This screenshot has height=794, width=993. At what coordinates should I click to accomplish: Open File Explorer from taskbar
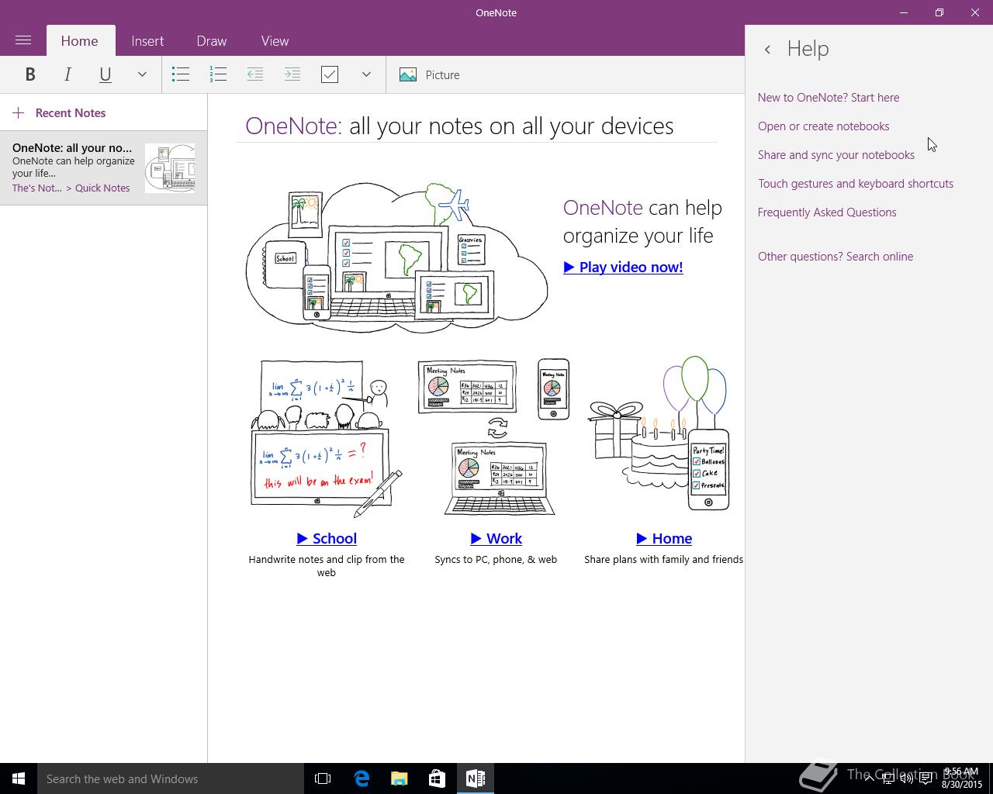coord(399,778)
